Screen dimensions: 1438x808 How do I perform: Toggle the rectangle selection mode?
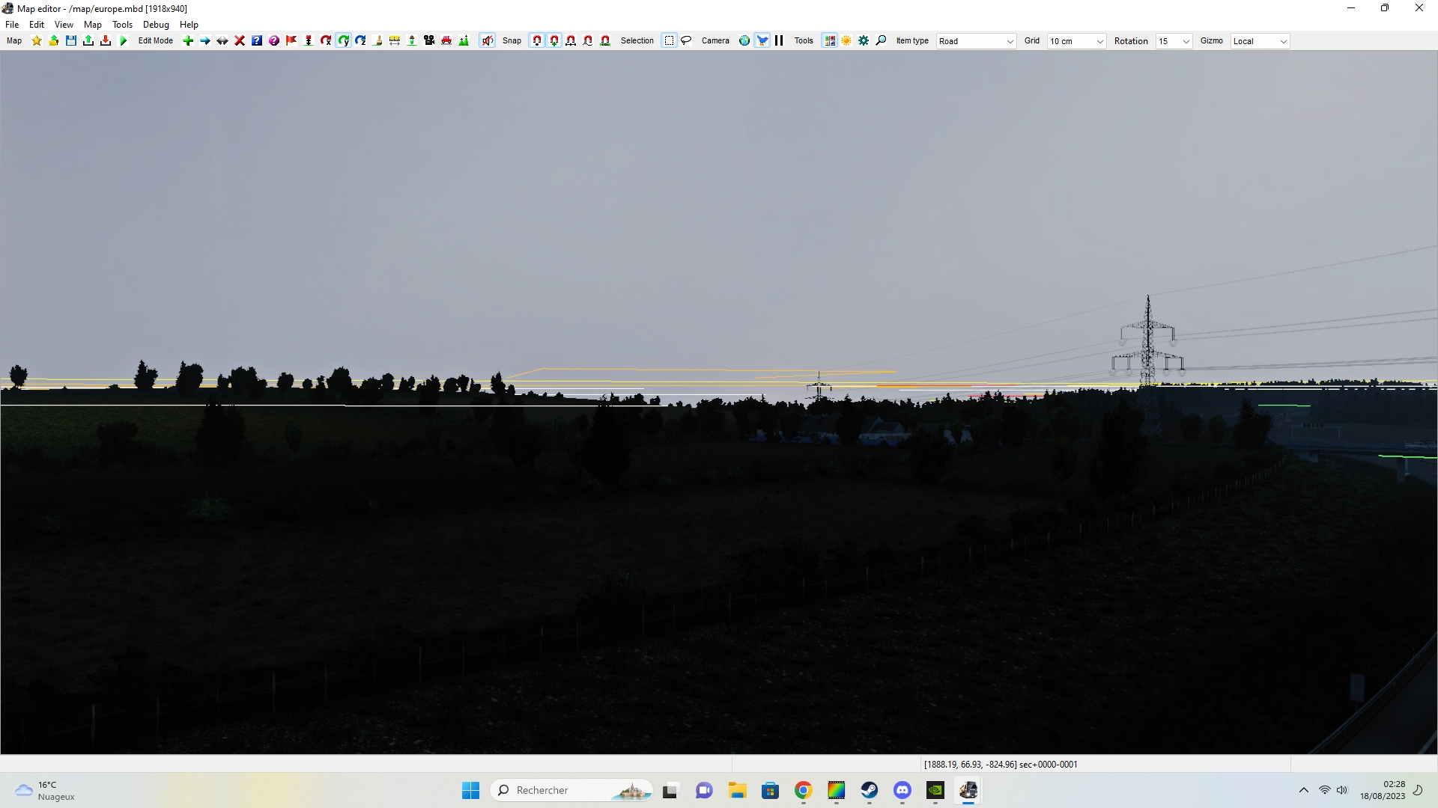[669, 41]
